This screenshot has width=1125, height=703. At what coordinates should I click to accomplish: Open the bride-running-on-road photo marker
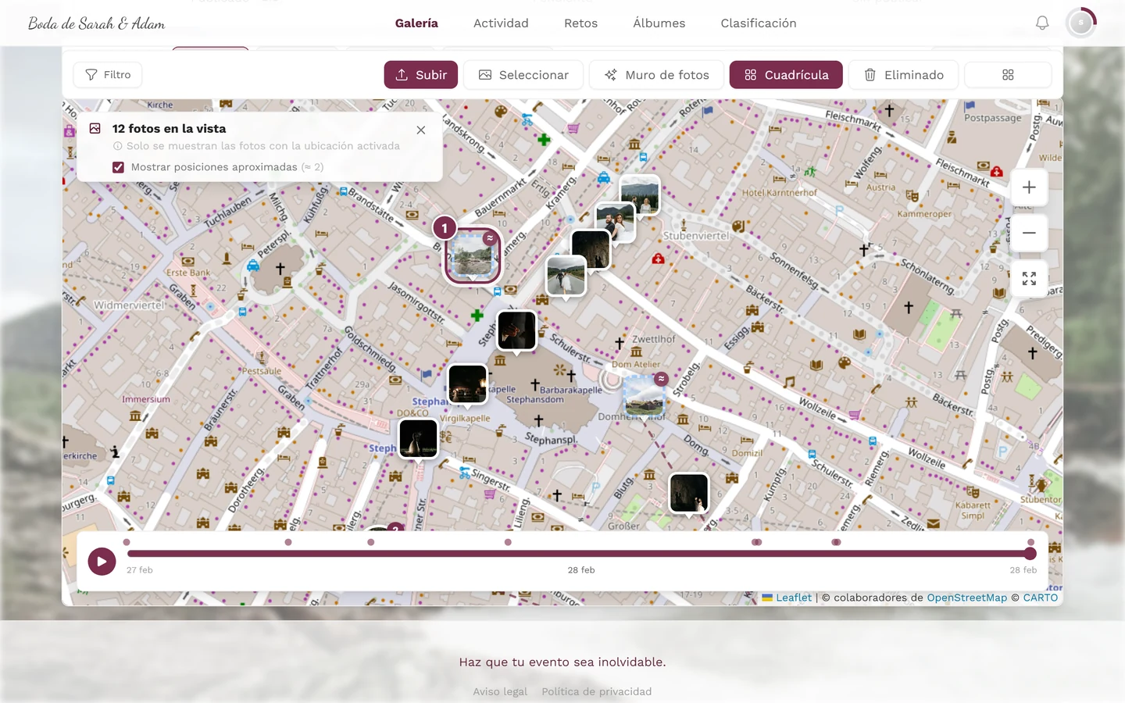coord(566,276)
